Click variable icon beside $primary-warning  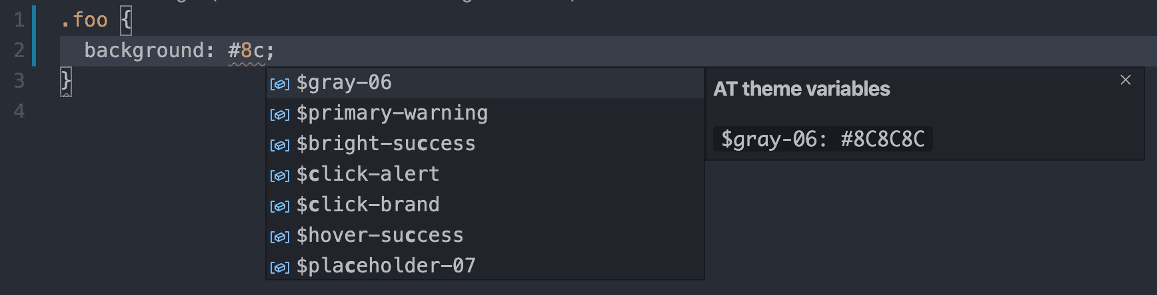[279, 114]
